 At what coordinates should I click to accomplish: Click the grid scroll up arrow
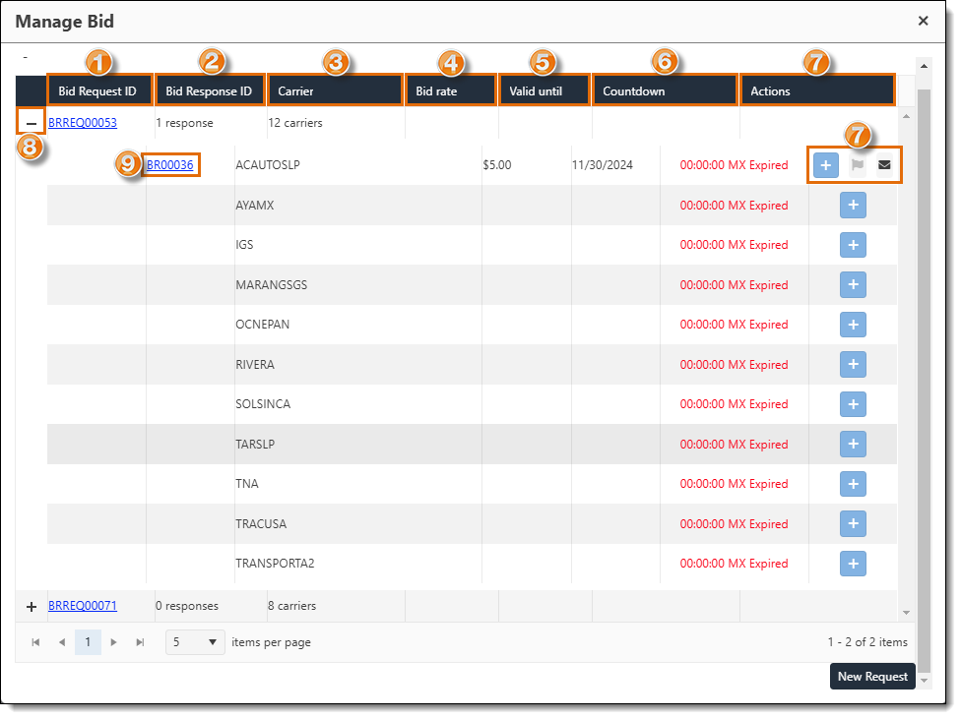tap(907, 116)
